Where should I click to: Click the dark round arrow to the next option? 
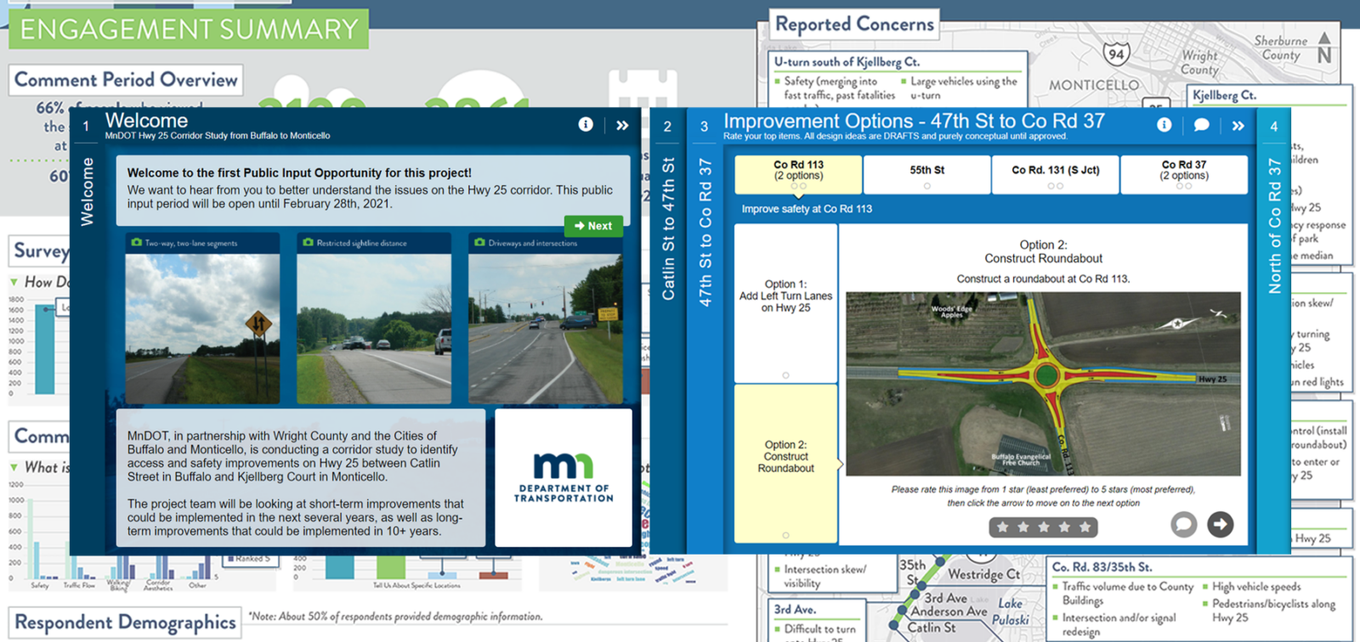1221,525
